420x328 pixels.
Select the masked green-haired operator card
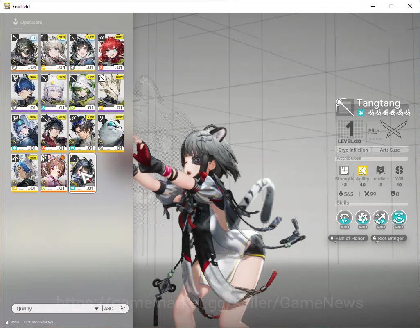coord(25,52)
